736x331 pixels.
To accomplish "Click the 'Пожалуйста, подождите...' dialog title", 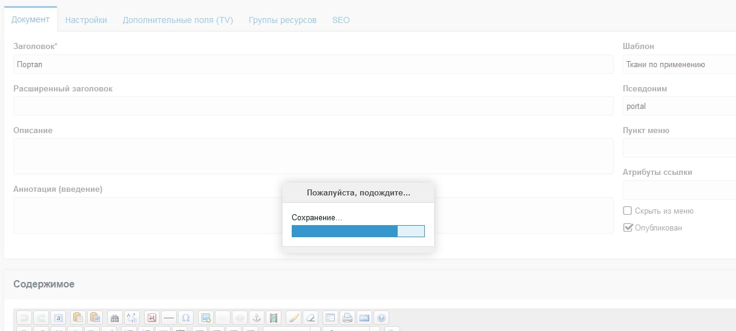I will [358, 193].
